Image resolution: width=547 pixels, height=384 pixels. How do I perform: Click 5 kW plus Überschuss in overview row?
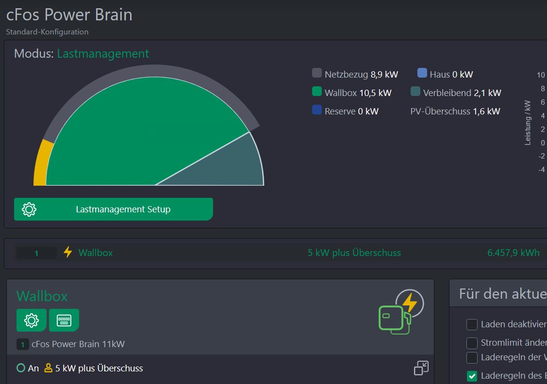pos(354,253)
